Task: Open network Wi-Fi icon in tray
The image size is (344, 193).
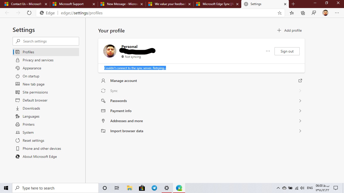Action: 296,188
